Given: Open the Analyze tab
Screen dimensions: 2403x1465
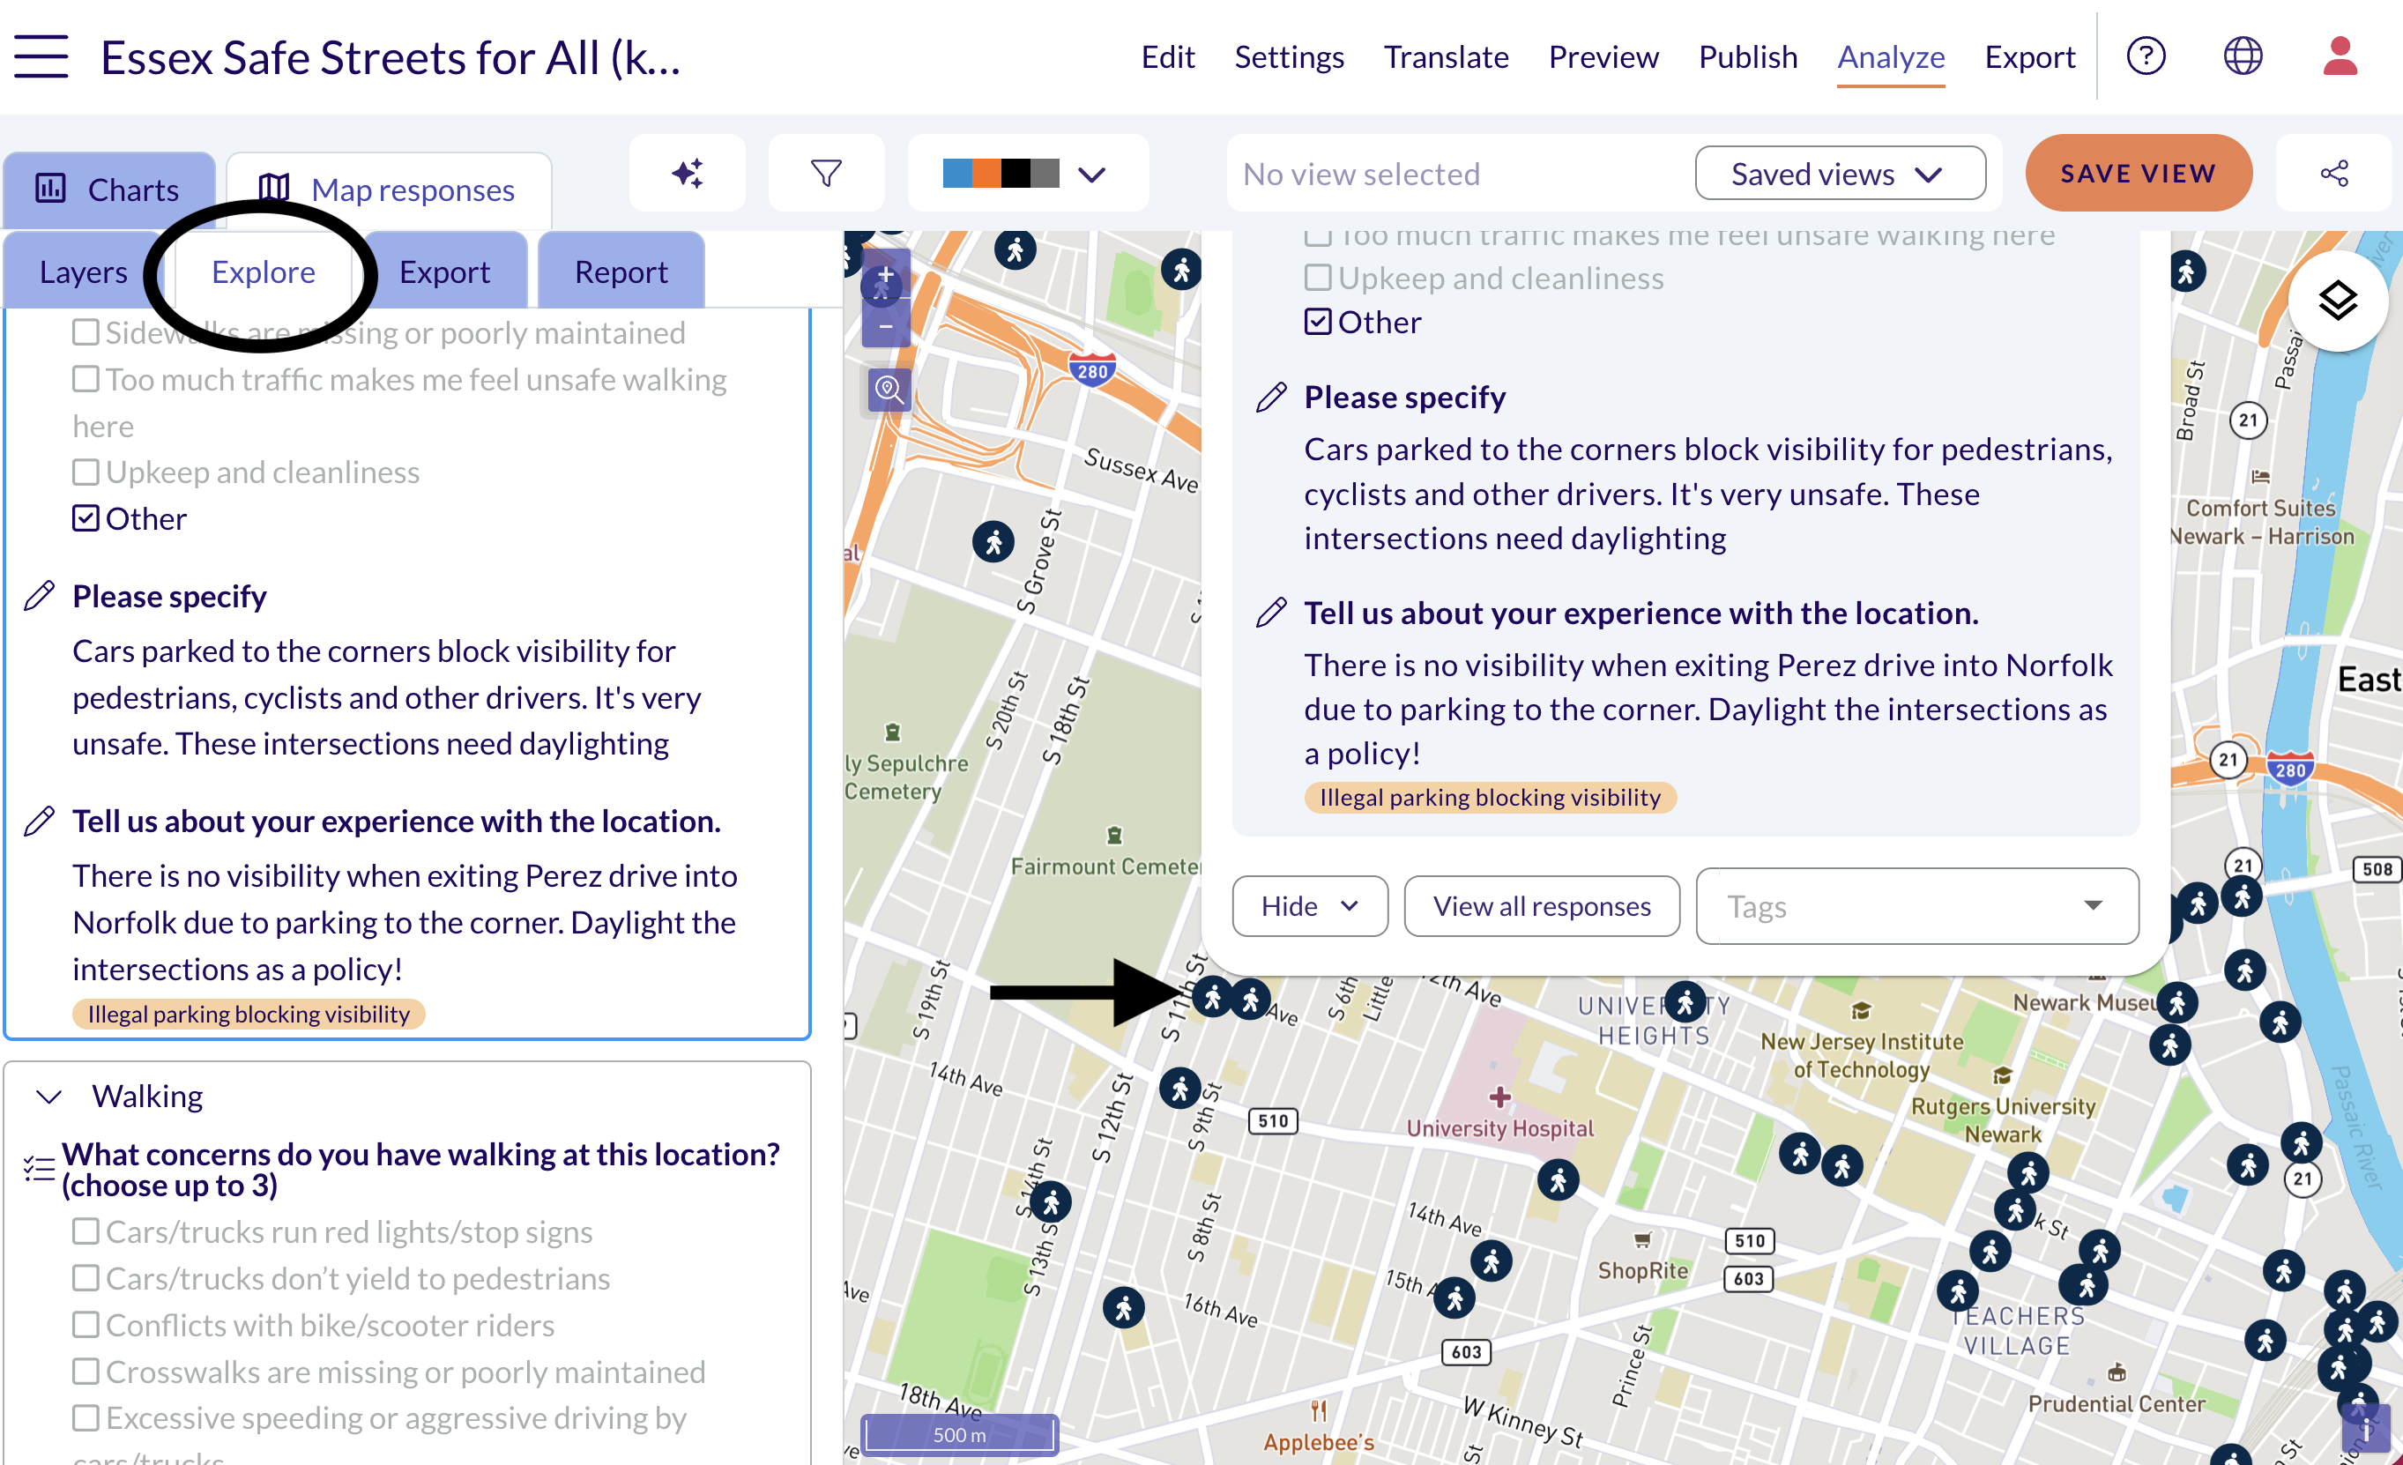Looking at the screenshot, I should 1891,56.
